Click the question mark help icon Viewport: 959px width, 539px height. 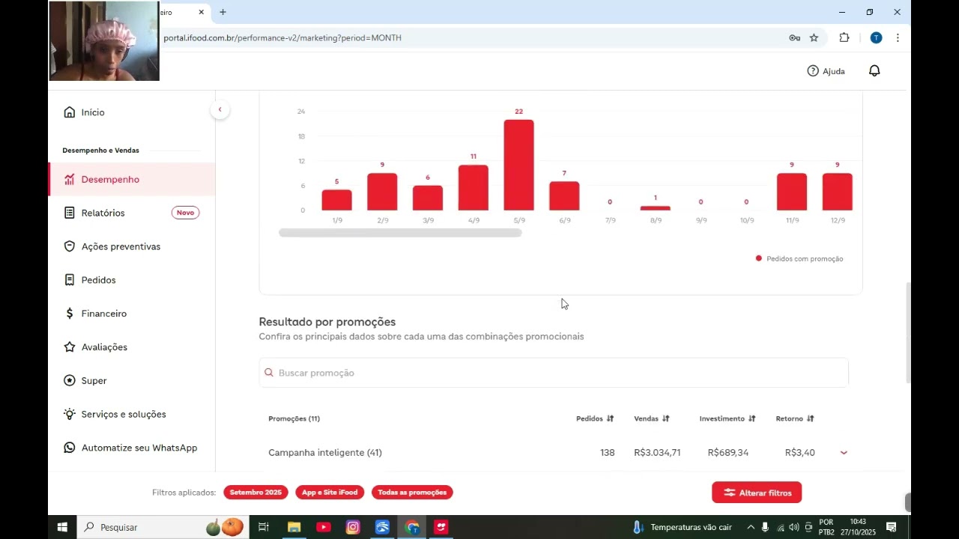click(813, 71)
